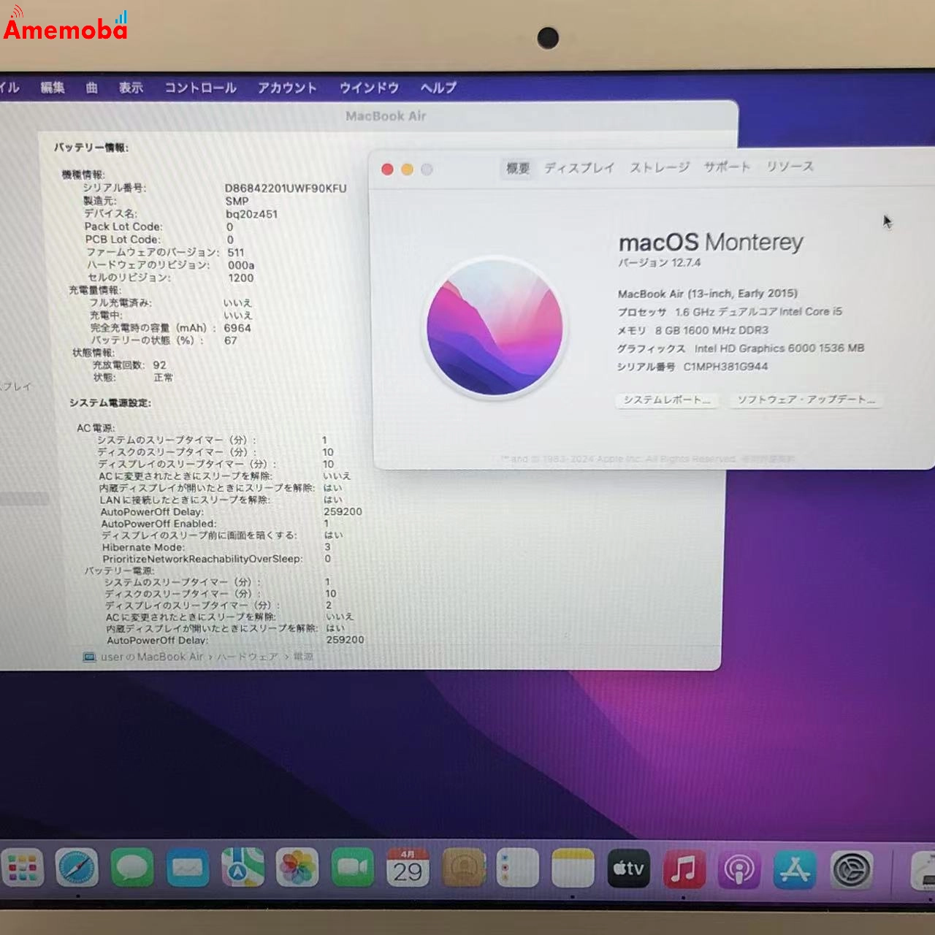Click ハードウェア in the path bar
Screen dimensions: 935x935
(x=247, y=657)
